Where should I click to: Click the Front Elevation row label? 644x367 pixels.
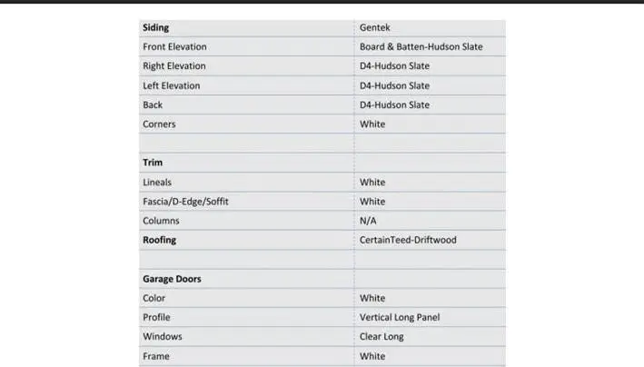click(x=174, y=47)
